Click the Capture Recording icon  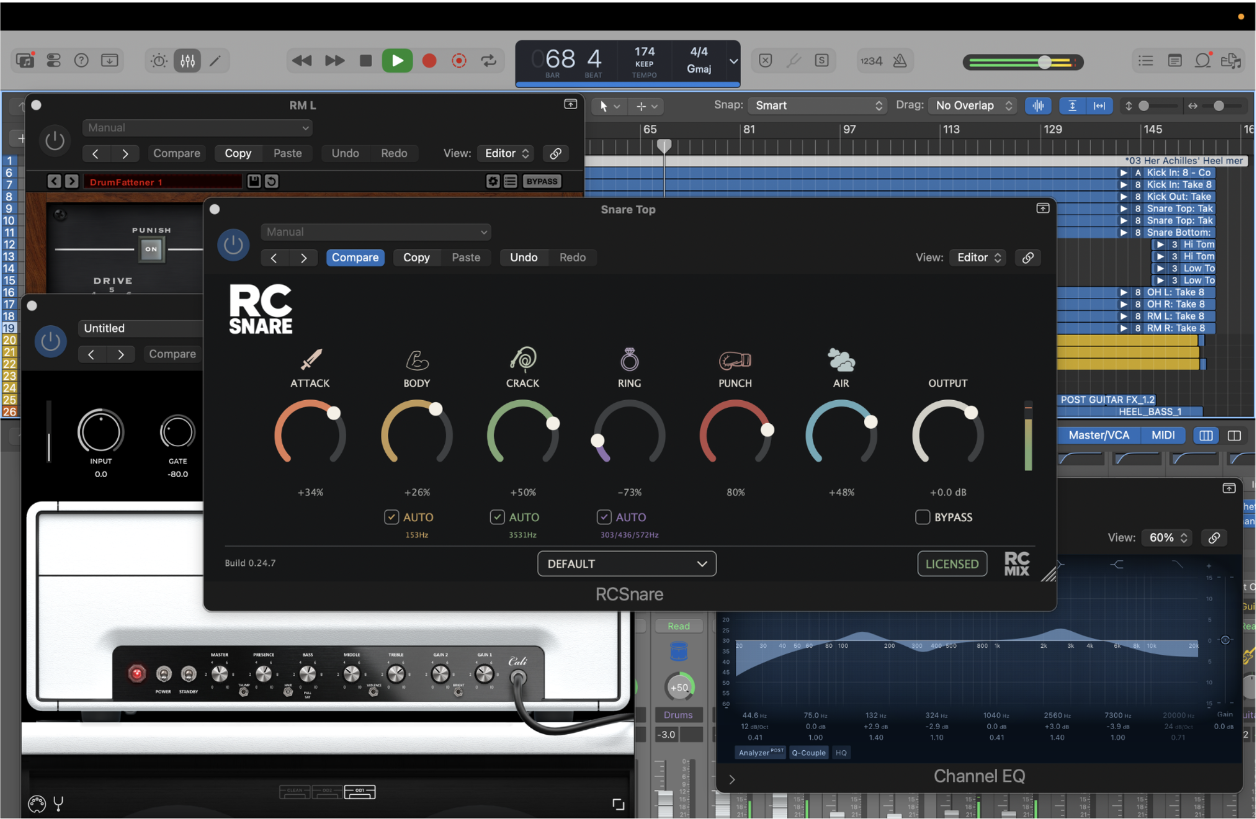(x=458, y=61)
